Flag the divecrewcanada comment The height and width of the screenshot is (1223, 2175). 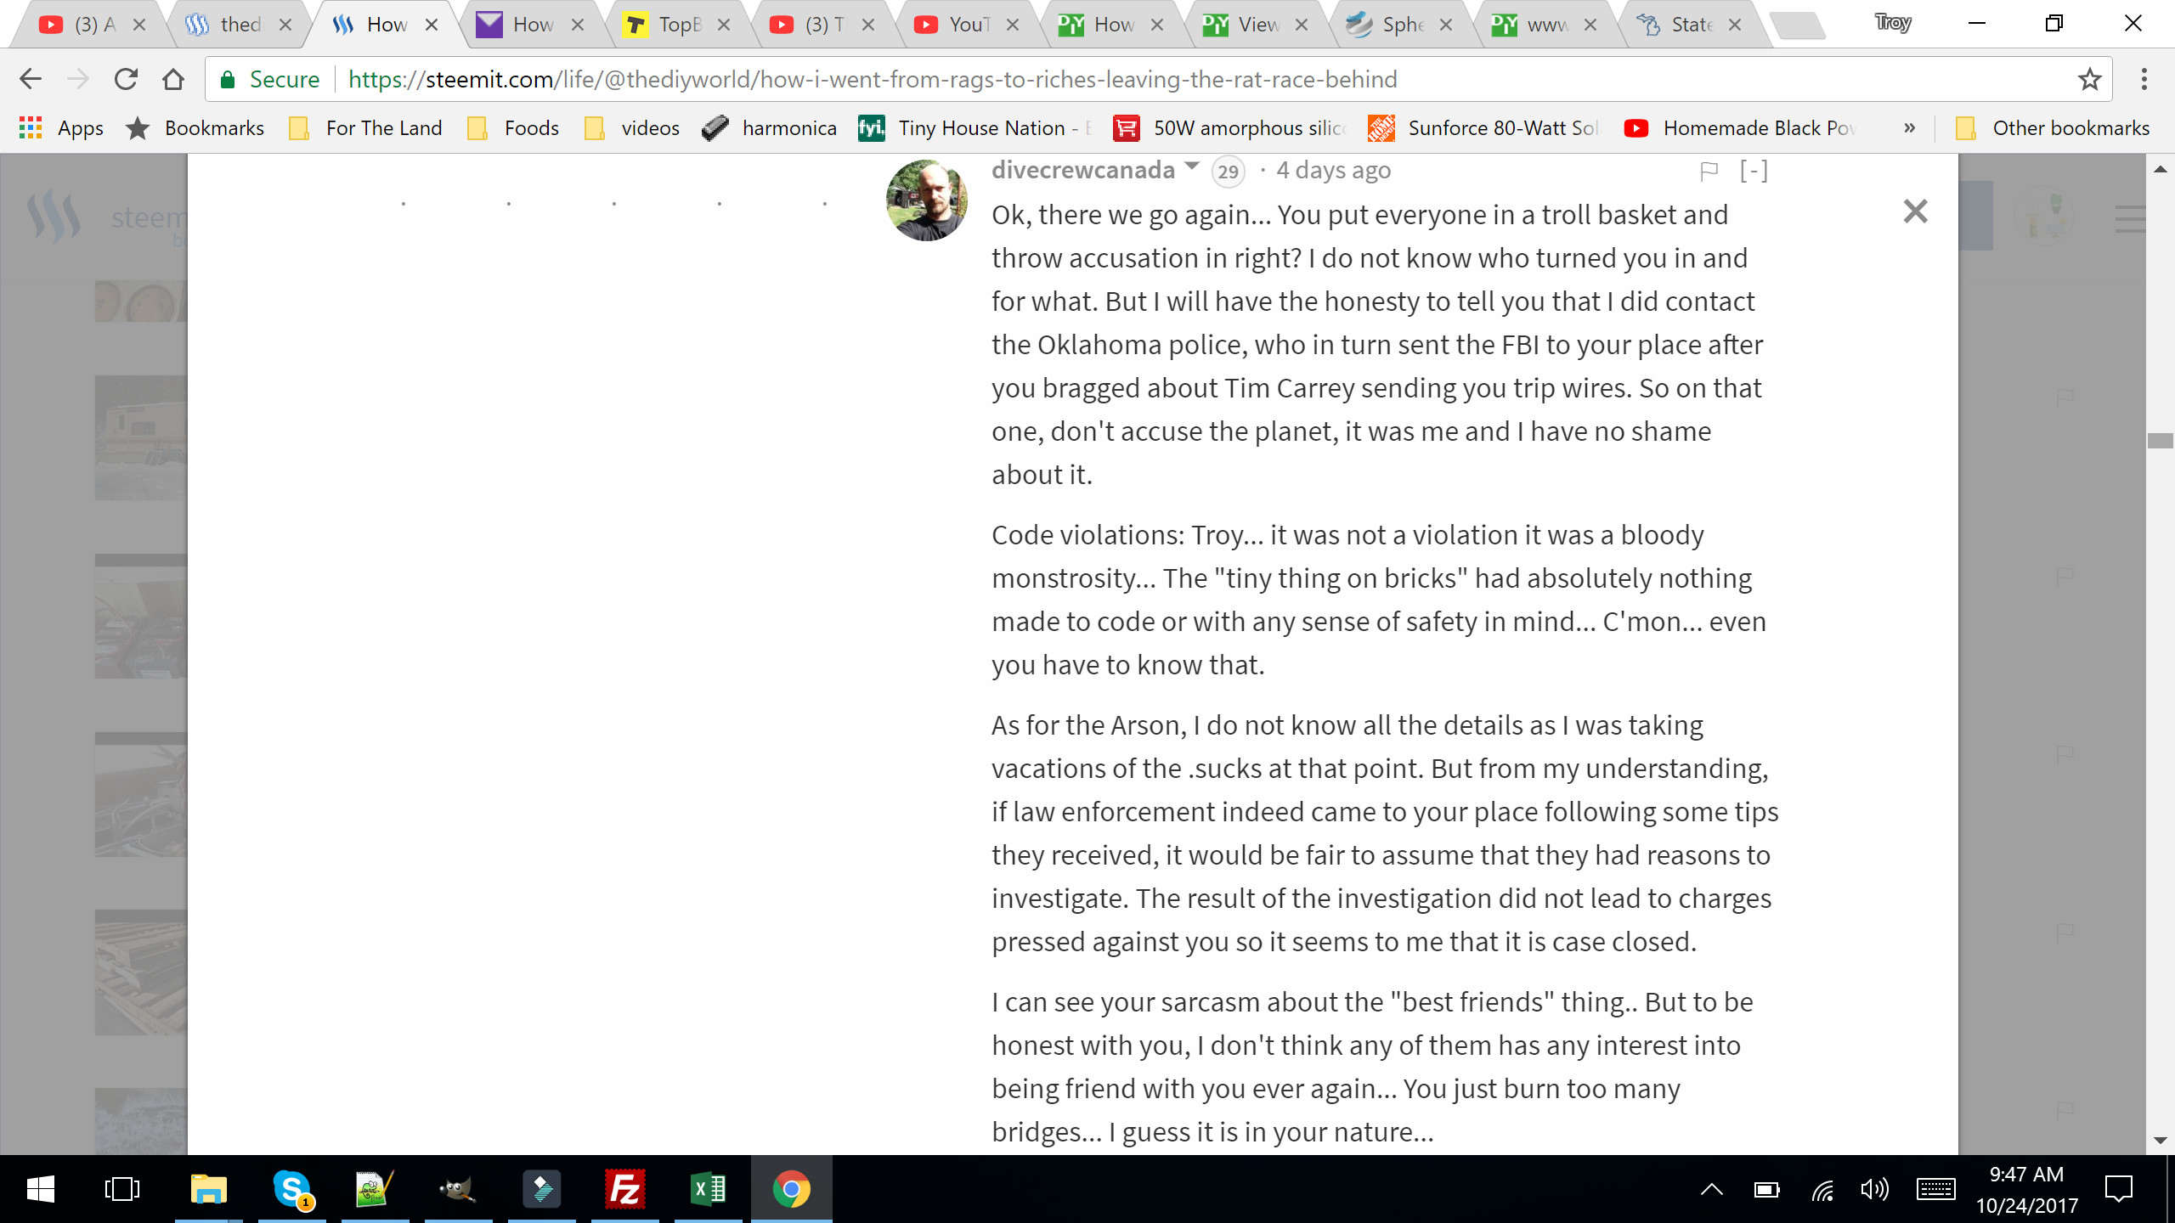(1709, 172)
